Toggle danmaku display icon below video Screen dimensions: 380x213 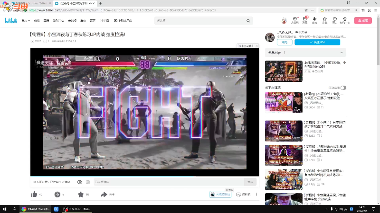(79, 182)
